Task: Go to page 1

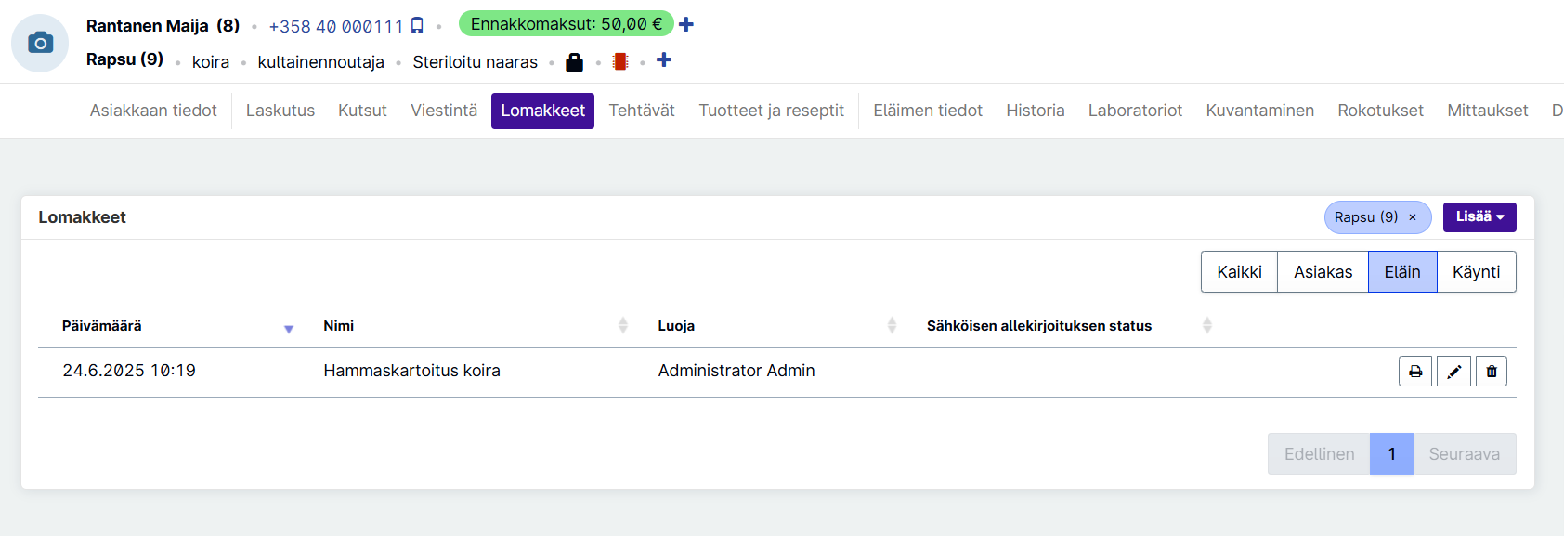Action: 1391,454
